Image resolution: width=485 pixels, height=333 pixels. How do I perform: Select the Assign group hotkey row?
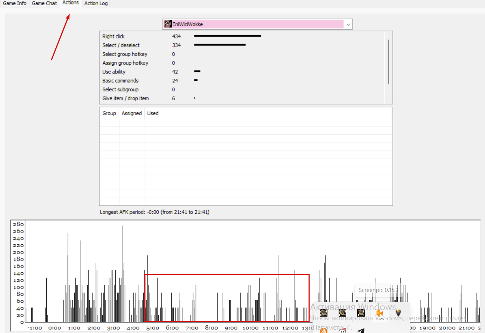(125, 63)
